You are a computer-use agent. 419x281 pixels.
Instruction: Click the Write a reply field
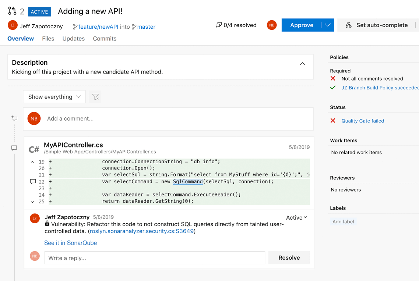(155, 257)
